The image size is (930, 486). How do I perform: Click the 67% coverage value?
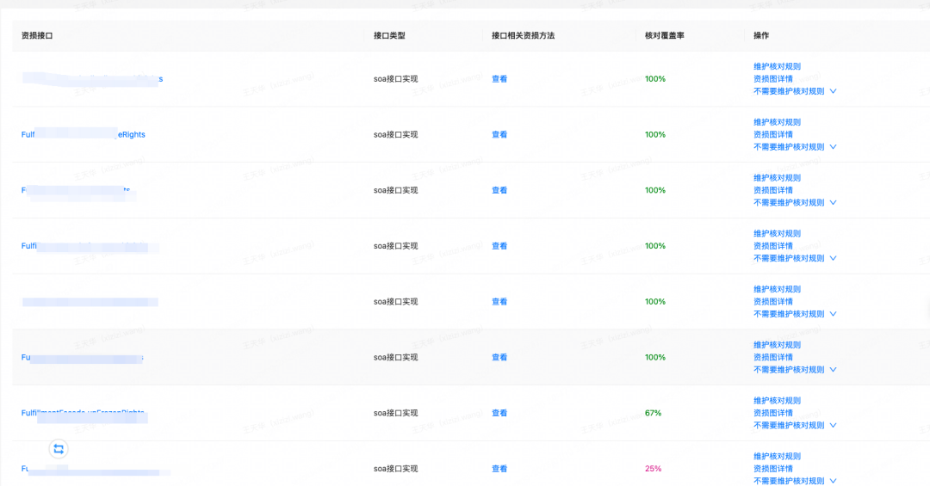653,413
